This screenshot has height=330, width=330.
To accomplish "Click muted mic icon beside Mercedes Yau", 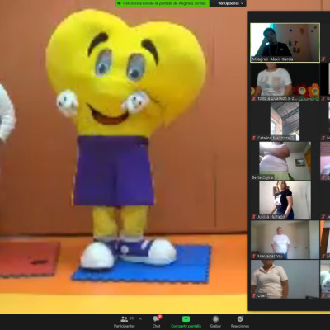I will click(254, 257).
